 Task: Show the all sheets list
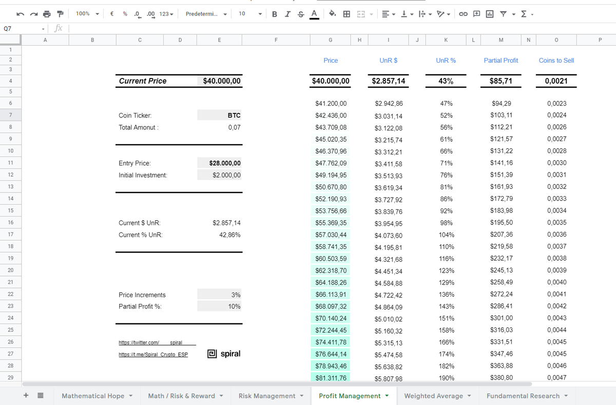click(x=41, y=396)
